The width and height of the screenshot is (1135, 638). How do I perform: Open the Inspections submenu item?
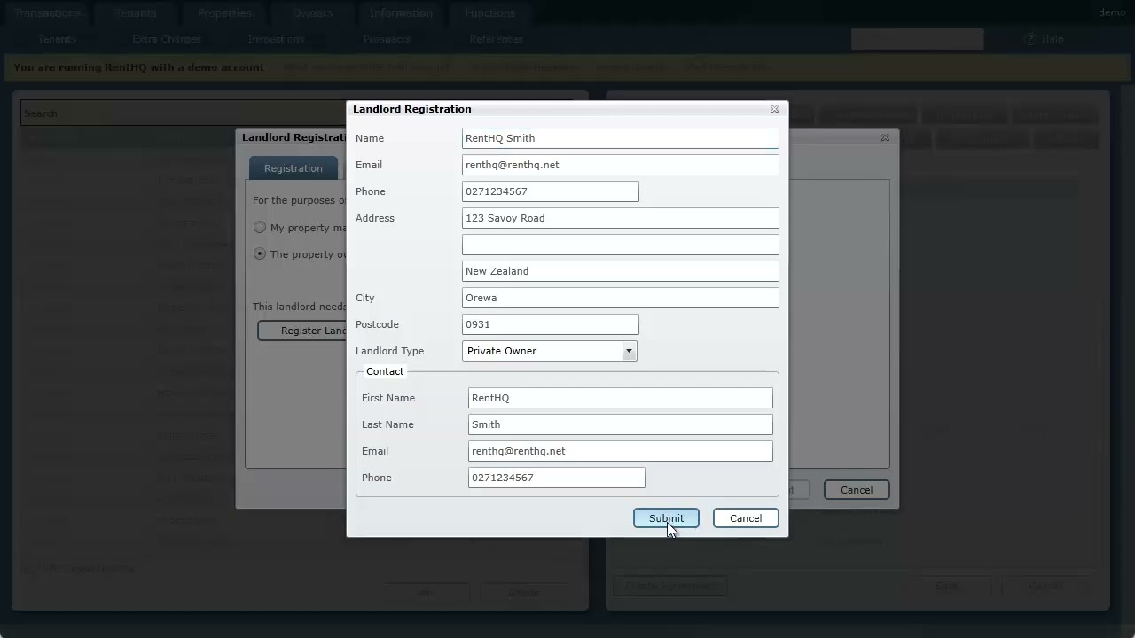(277, 39)
